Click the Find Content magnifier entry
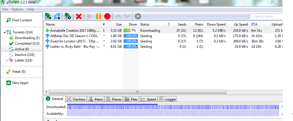Screen dimensions: 293x121 [19, 20]
